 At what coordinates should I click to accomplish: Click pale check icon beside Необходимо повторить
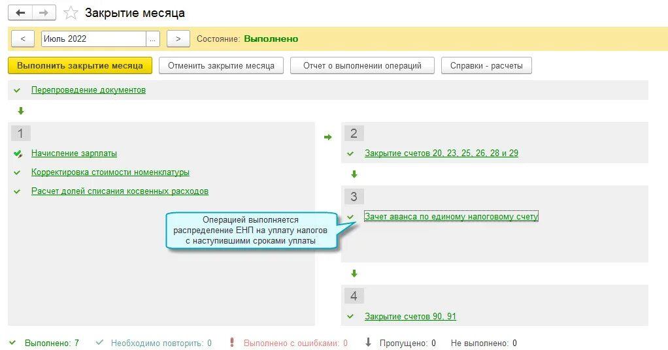pos(99,342)
